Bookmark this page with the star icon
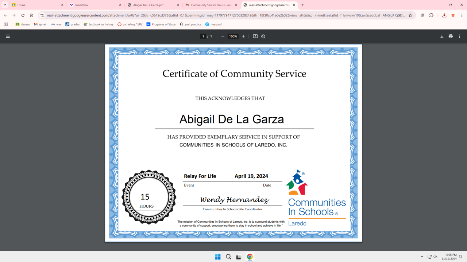467x262 pixels. [410, 15]
